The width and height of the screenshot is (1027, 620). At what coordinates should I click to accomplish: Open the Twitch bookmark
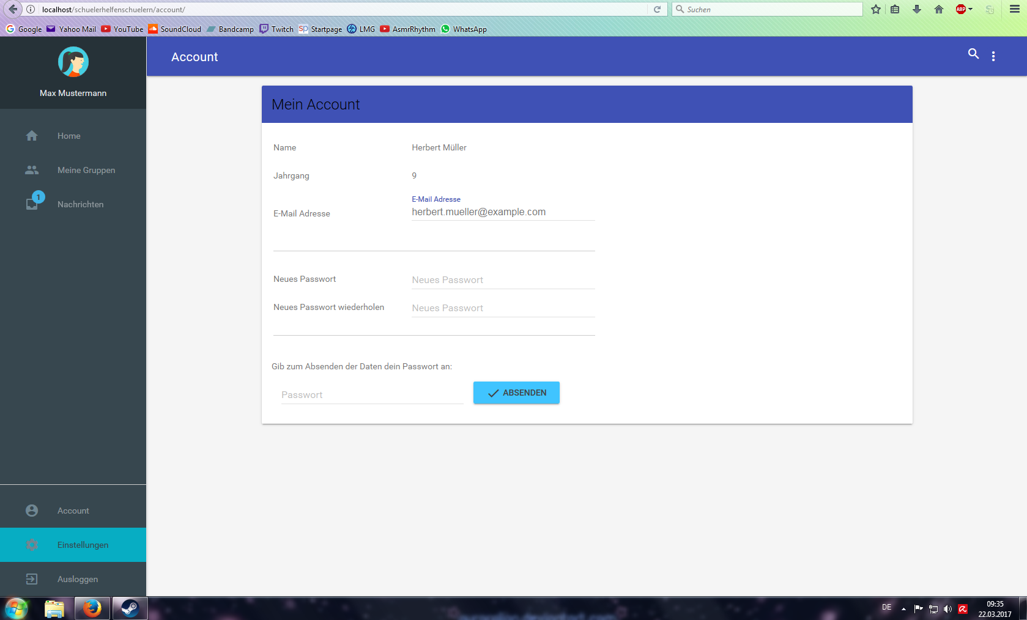pos(276,29)
